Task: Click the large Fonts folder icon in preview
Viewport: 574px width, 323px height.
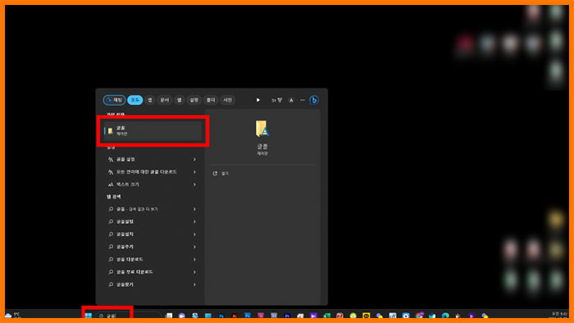Action: point(262,129)
